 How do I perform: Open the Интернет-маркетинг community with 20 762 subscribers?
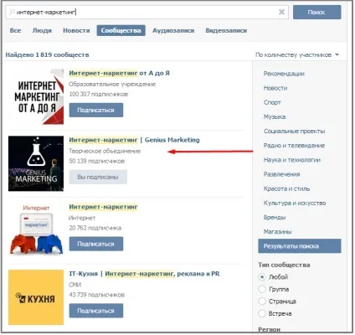click(x=103, y=207)
